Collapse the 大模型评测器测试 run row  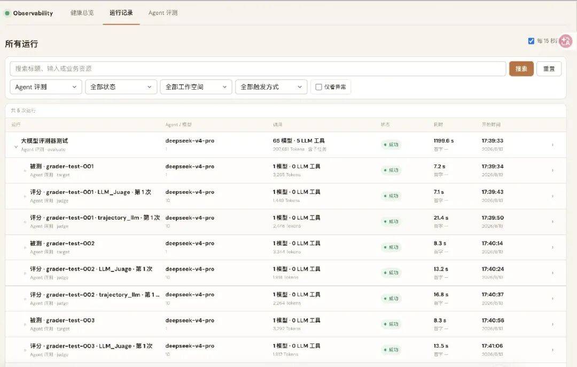pyautogui.click(x=16, y=146)
